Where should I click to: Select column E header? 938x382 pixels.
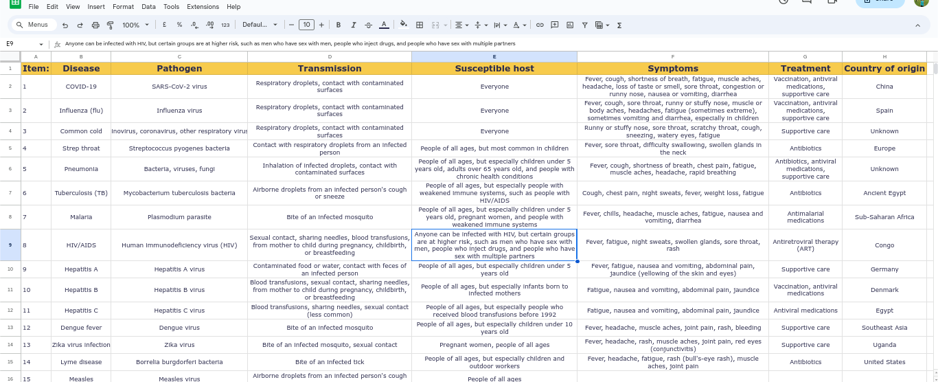point(494,56)
